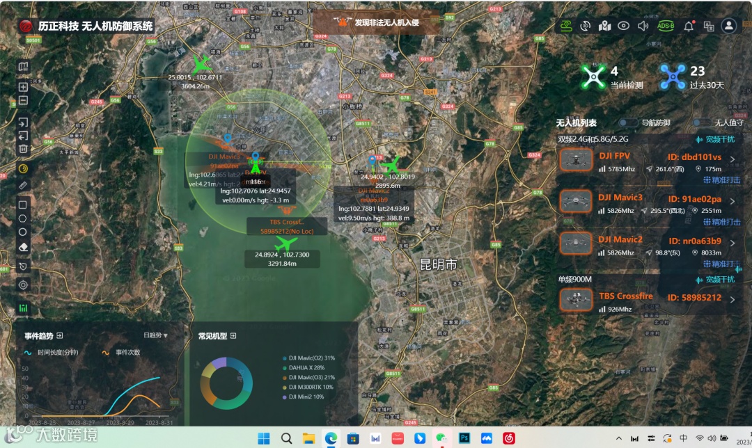Expand the 常见机型 panel icon
The image size is (752, 448).
pyautogui.click(x=233, y=336)
